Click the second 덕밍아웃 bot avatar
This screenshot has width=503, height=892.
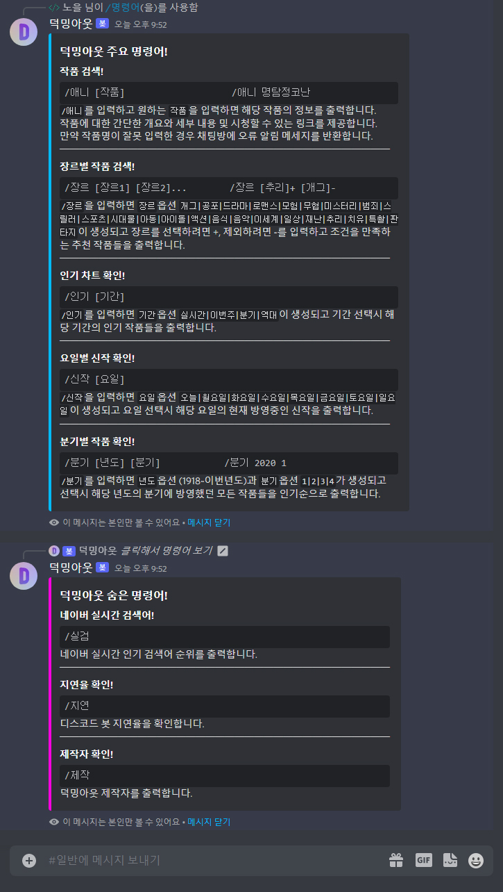[x=24, y=576]
